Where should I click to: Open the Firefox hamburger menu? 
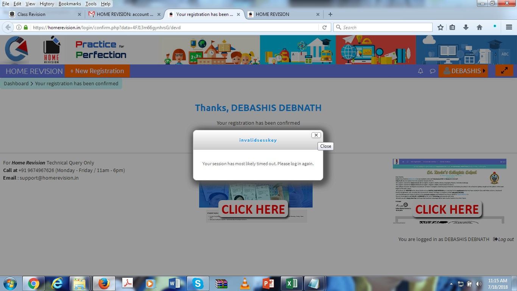tap(509, 27)
